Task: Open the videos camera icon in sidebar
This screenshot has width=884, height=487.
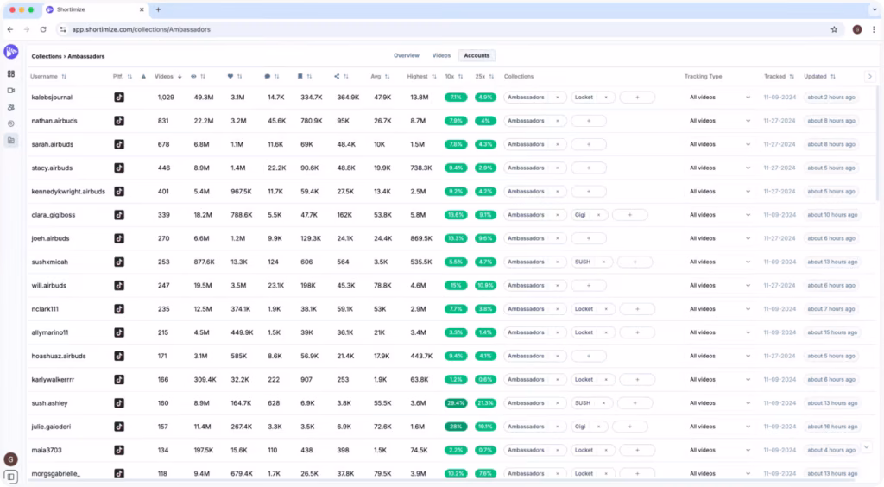Action: click(11, 91)
